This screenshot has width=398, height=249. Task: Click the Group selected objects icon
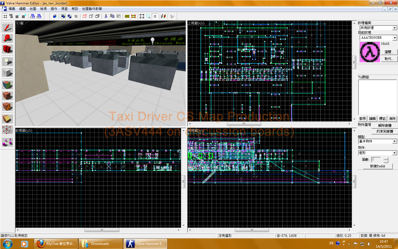(x=63, y=16)
